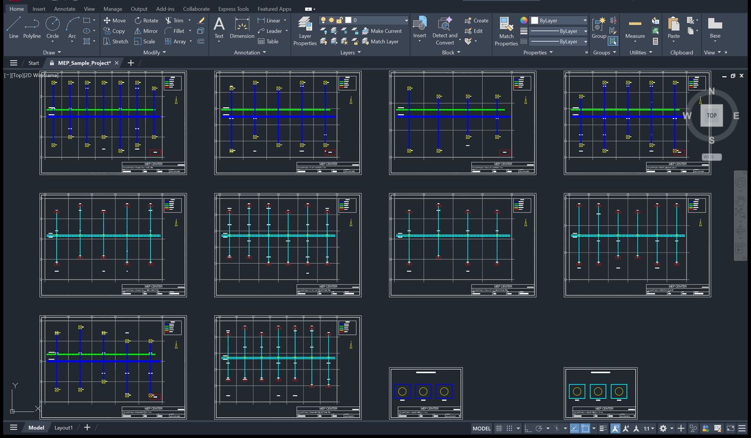
Task: Open Layer Properties manager
Action: pos(305,31)
